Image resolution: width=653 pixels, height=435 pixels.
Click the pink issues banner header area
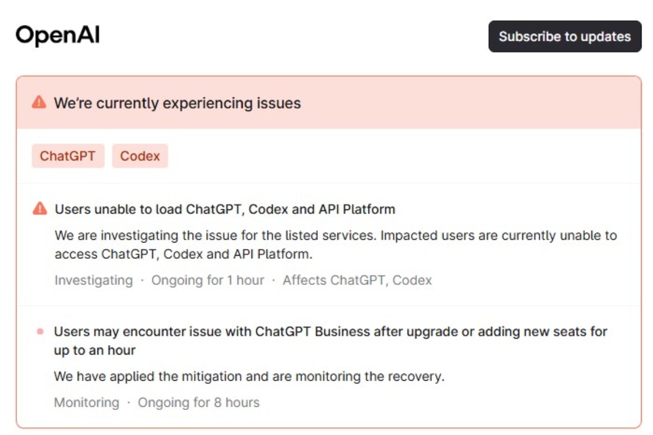(x=463, y=103)
